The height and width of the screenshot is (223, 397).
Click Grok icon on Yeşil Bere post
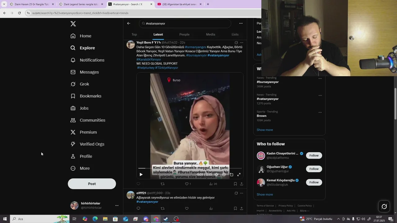coord(236,43)
